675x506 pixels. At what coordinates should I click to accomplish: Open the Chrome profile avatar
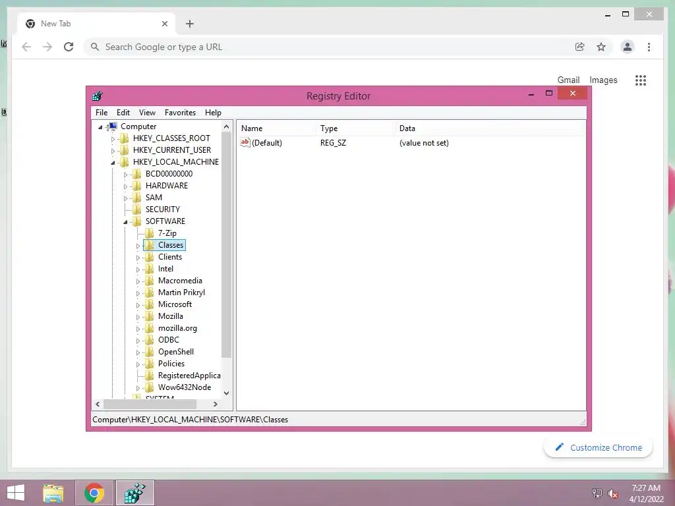tap(628, 47)
